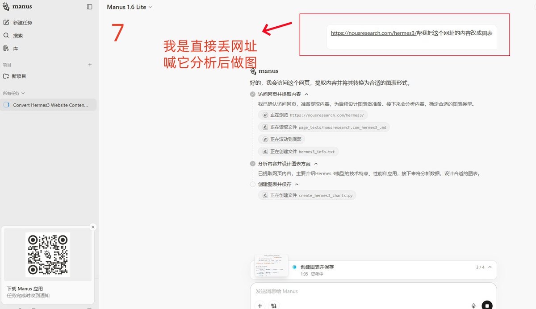The width and height of the screenshot is (536, 309).
Task: Click the Manus avatar icon above reply
Action: point(253,71)
